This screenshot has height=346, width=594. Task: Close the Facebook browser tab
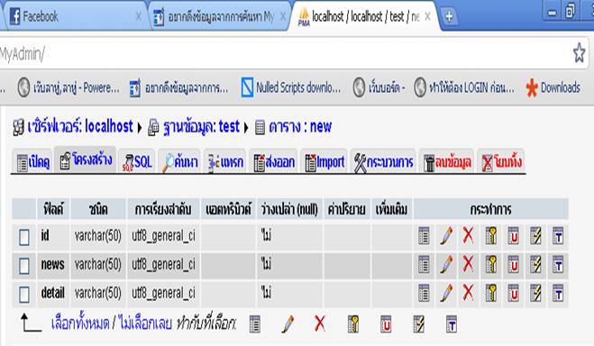[x=139, y=16]
